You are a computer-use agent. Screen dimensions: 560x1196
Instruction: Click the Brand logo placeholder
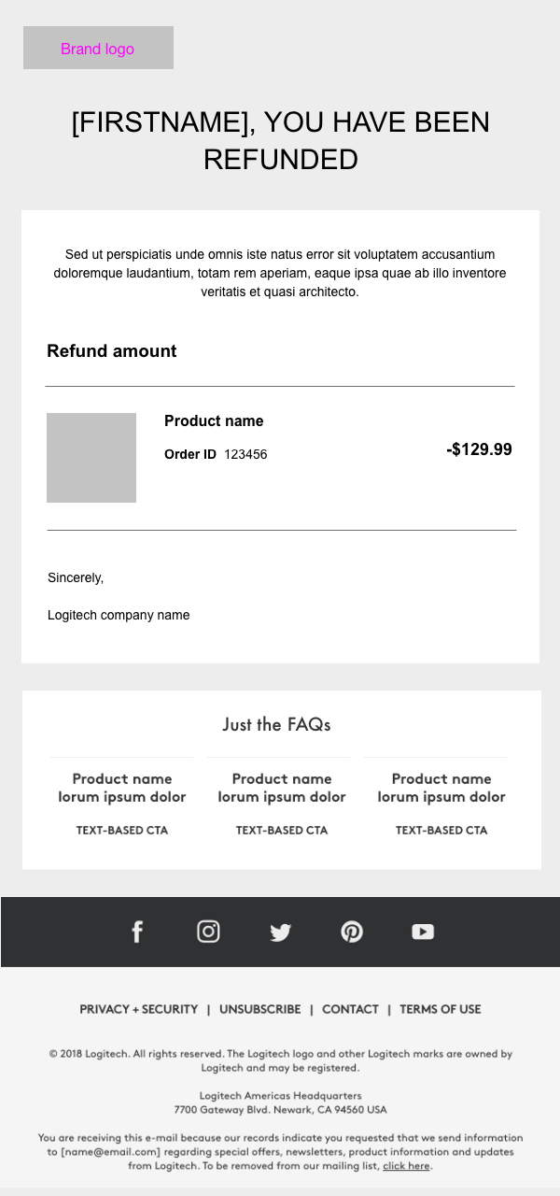tap(98, 48)
